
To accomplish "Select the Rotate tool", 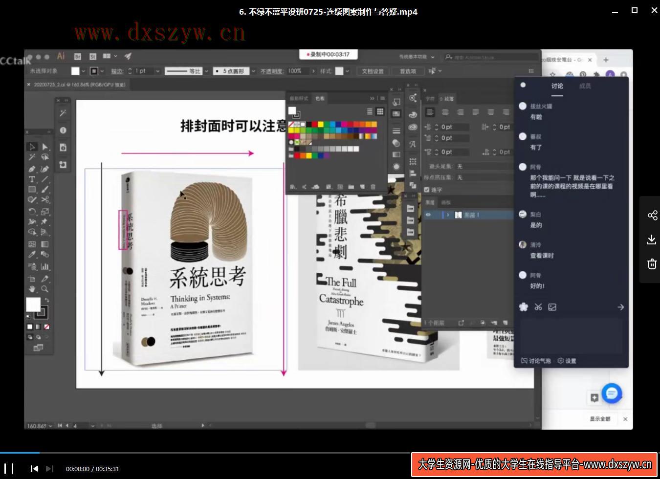I will (x=32, y=211).
